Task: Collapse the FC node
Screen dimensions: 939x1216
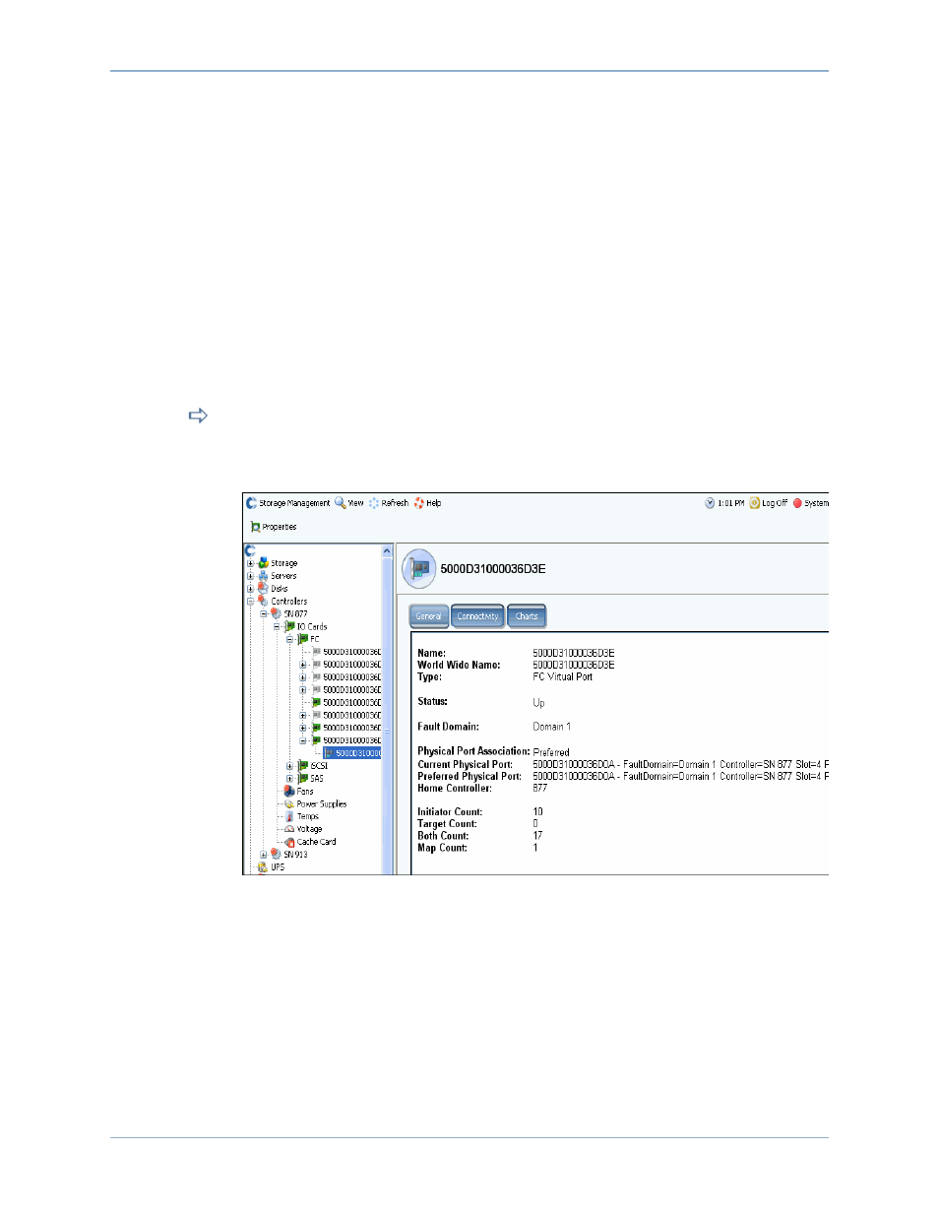Action: [290, 639]
